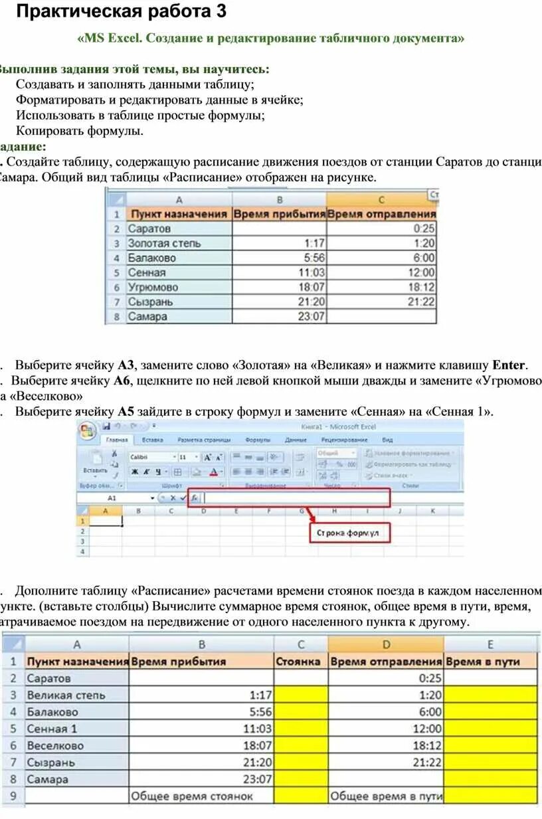Screen dimensions: 542x819
Task: Click the Золотая степь cell in the first table
Action: pos(179,243)
